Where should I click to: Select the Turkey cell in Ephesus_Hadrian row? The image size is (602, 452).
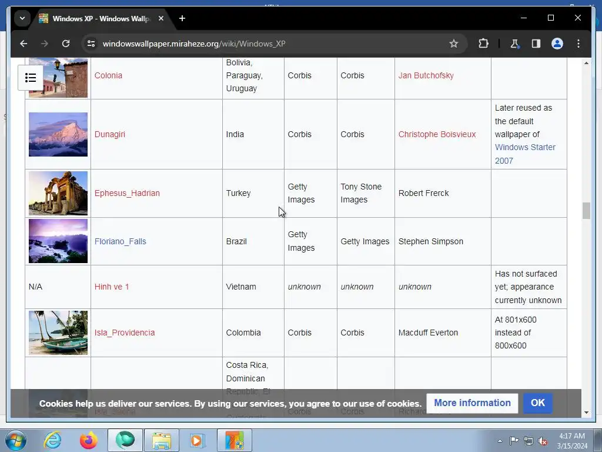pyautogui.click(x=253, y=193)
